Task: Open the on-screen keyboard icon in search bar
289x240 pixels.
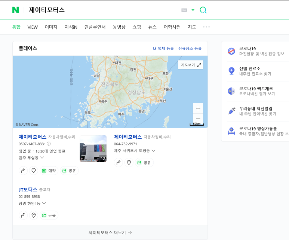Action: 184,10
